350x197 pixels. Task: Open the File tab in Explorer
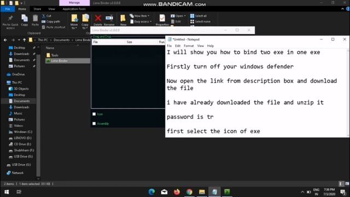(8, 9)
